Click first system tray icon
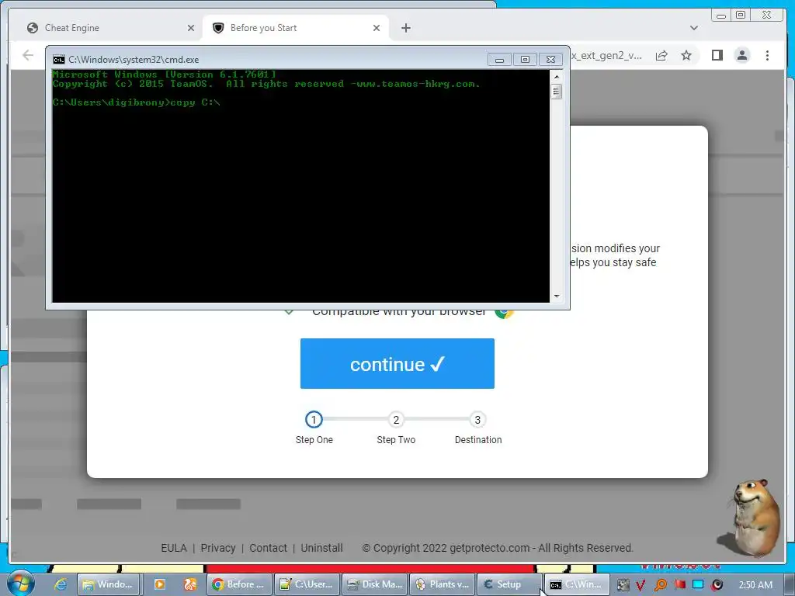 tap(623, 585)
